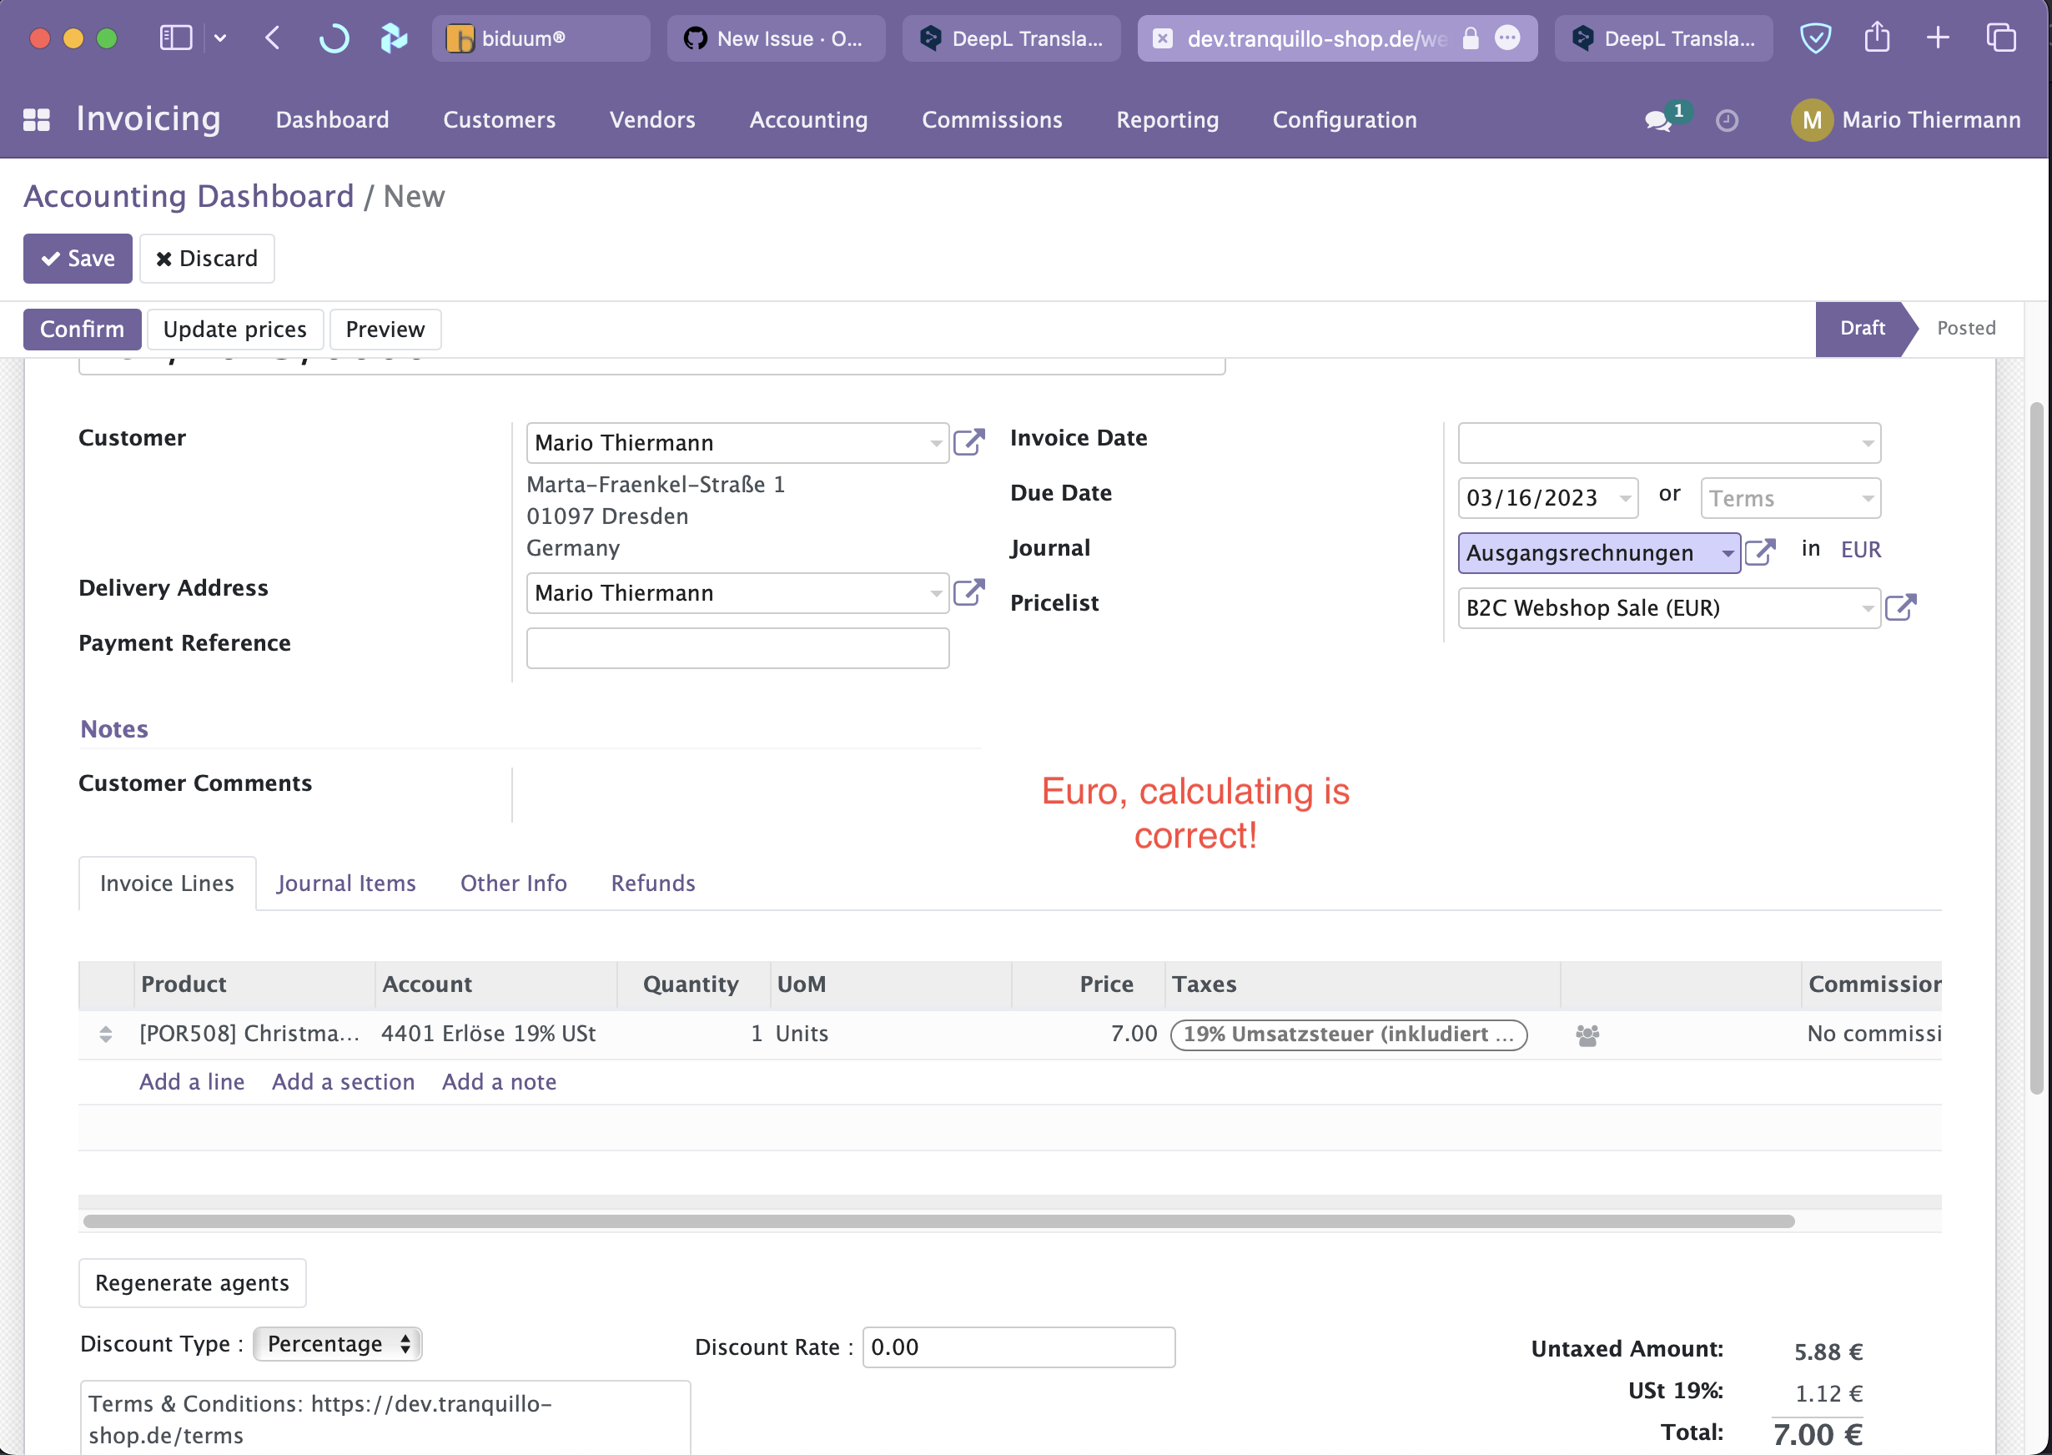
Task: Click the browser share icon
Action: pyautogui.click(x=1877, y=38)
